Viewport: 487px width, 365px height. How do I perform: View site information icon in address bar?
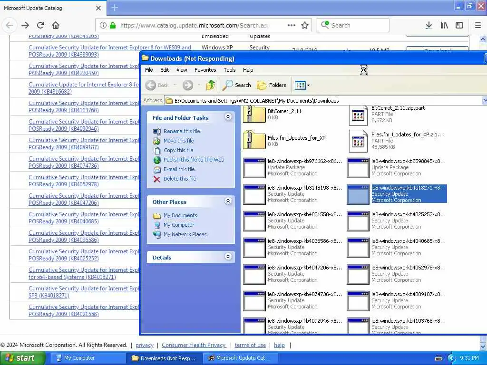click(x=103, y=25)
